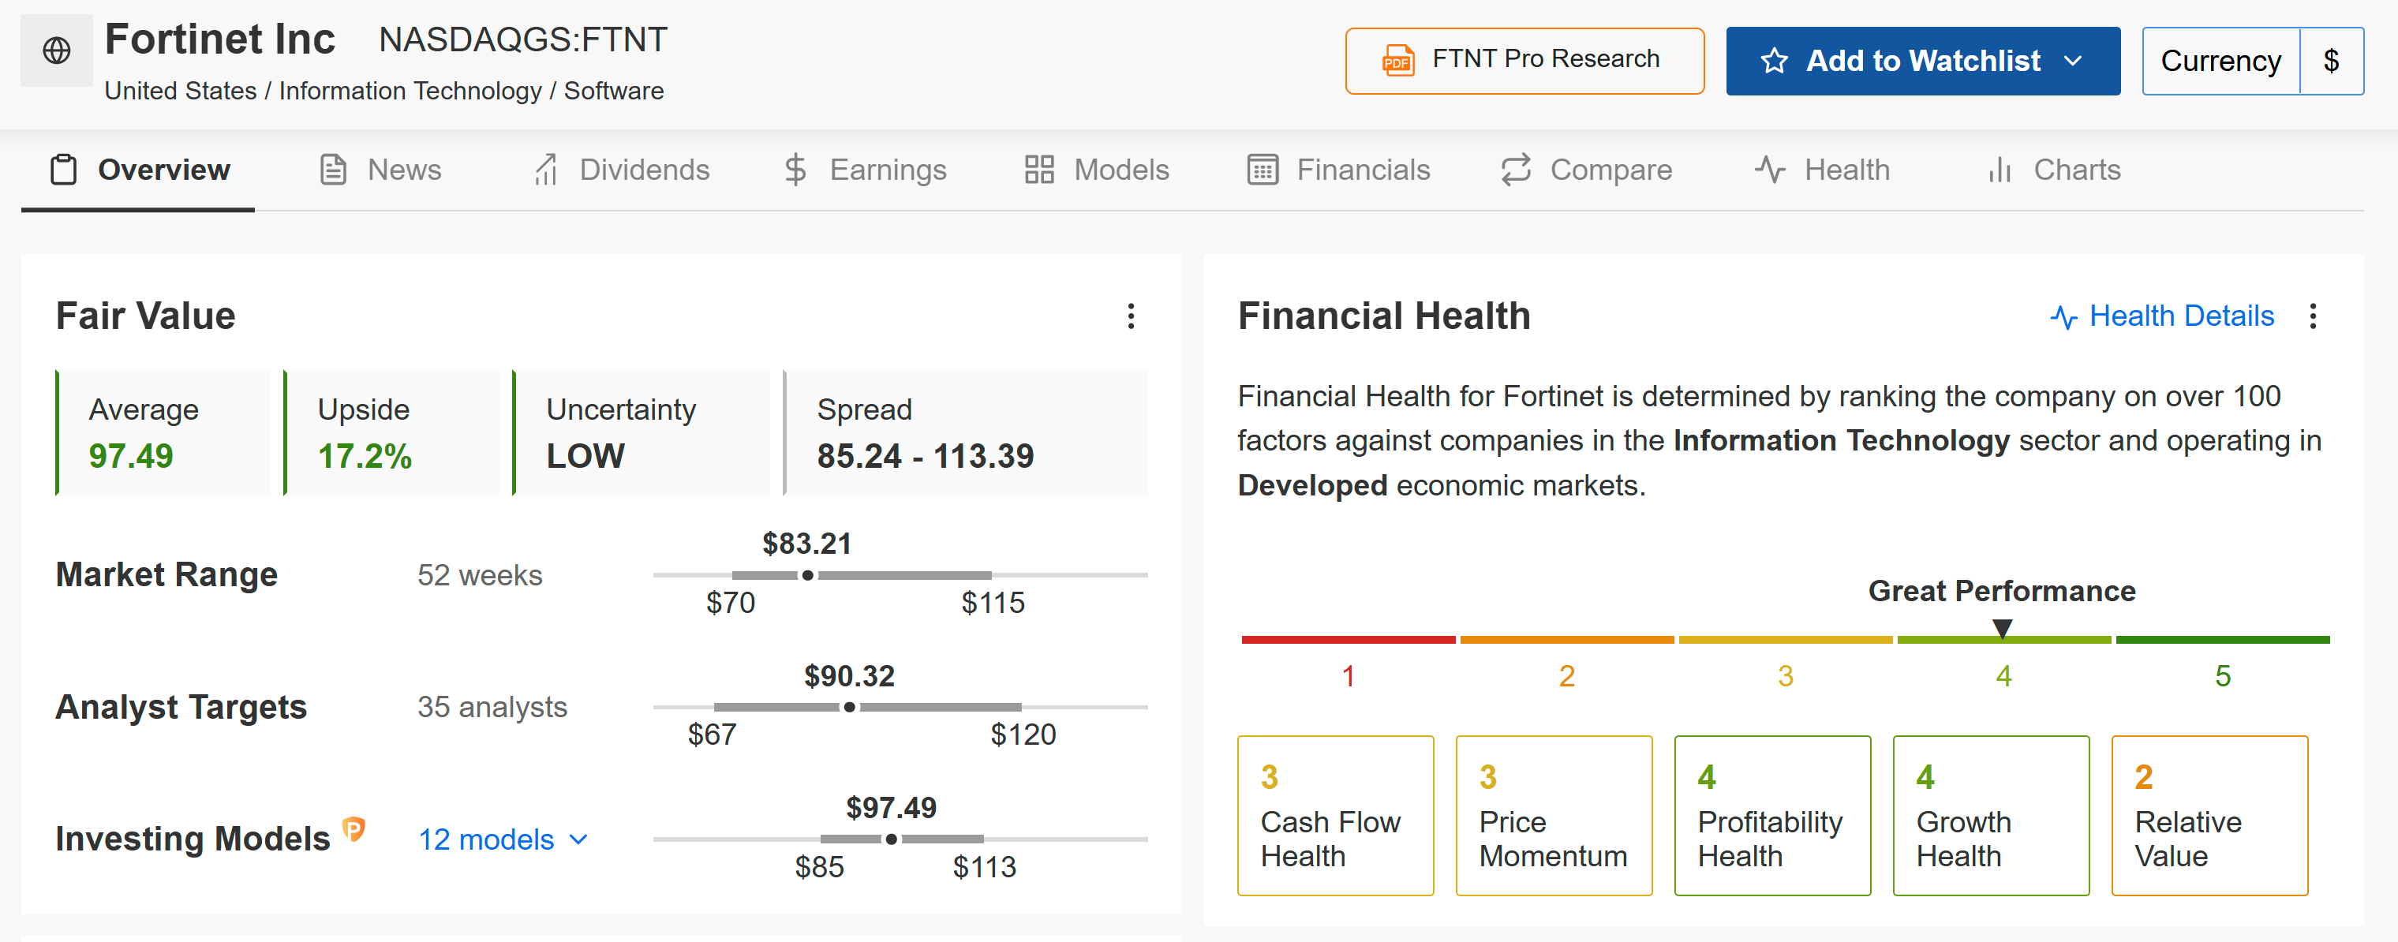The width and height of the screenshot is (2398, 942).
Task: Click the Compare arrows icon
Action: (x=1516, y=170)
